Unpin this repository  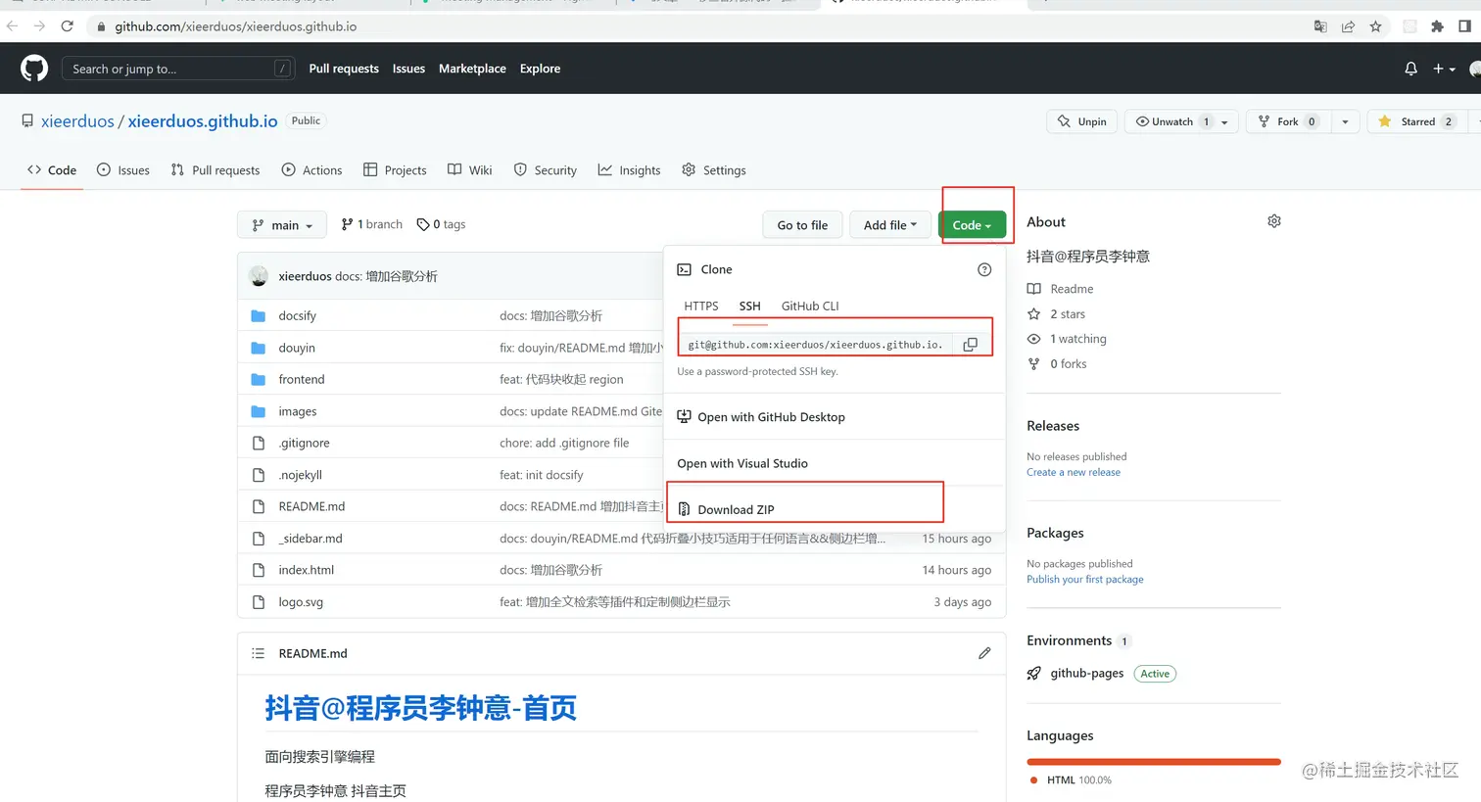point(1082,121)
